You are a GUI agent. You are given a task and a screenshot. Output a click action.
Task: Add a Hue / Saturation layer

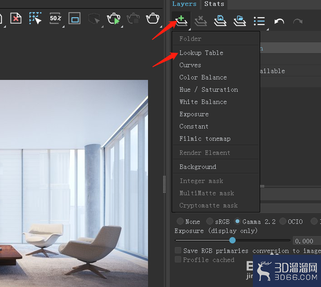click(x=216, y=89)
